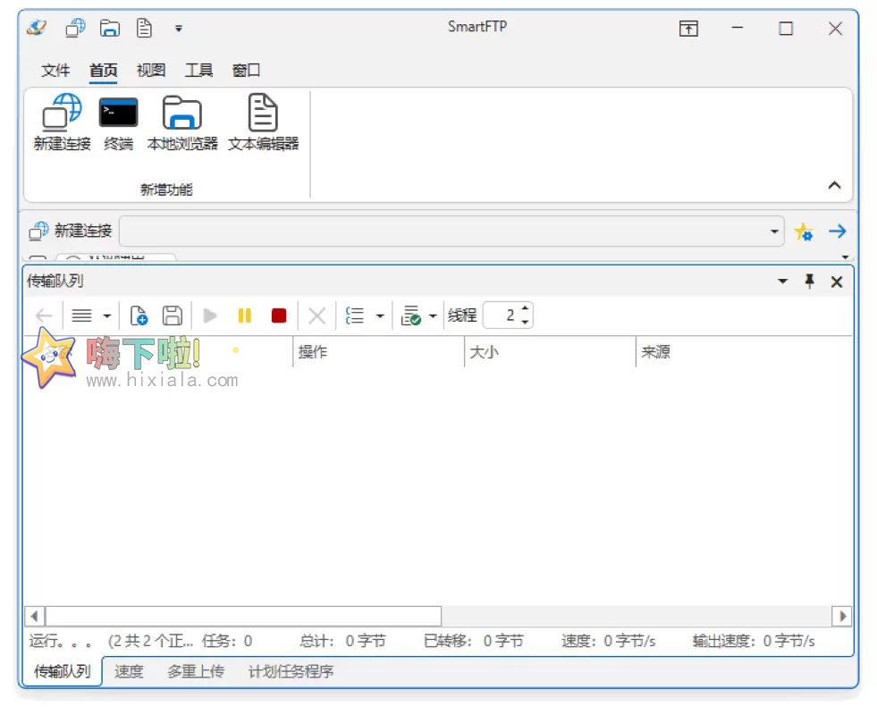Pause the transfer queue
The image size is (877, 715).
tap(244, 315)
